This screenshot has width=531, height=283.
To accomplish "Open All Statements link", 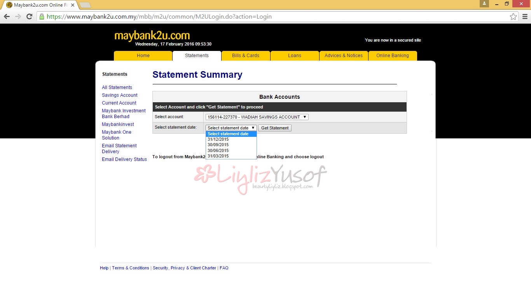I will [117, 87].
